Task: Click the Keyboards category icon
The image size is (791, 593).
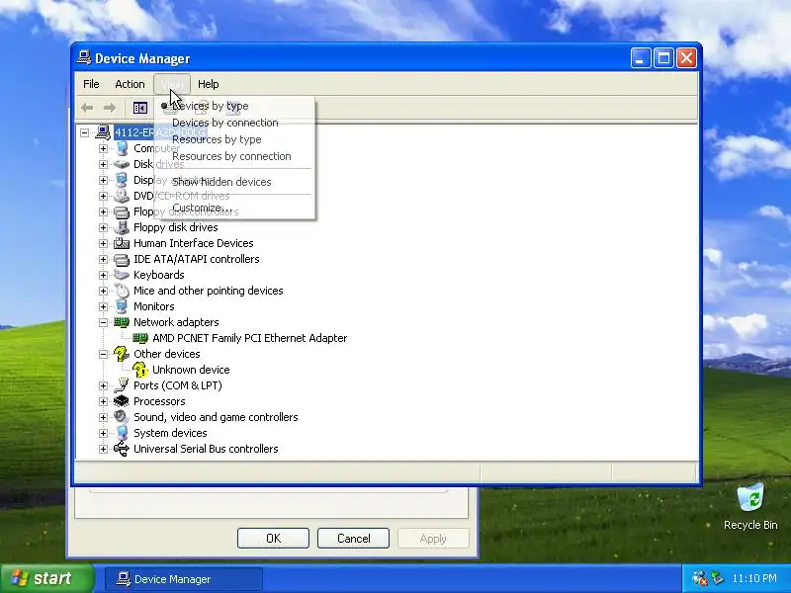Action: 122,275
